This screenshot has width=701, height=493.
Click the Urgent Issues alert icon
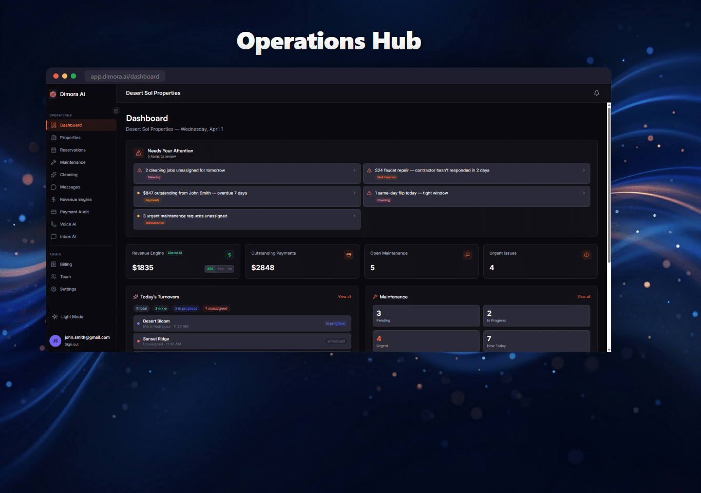[x=586, y=255]
